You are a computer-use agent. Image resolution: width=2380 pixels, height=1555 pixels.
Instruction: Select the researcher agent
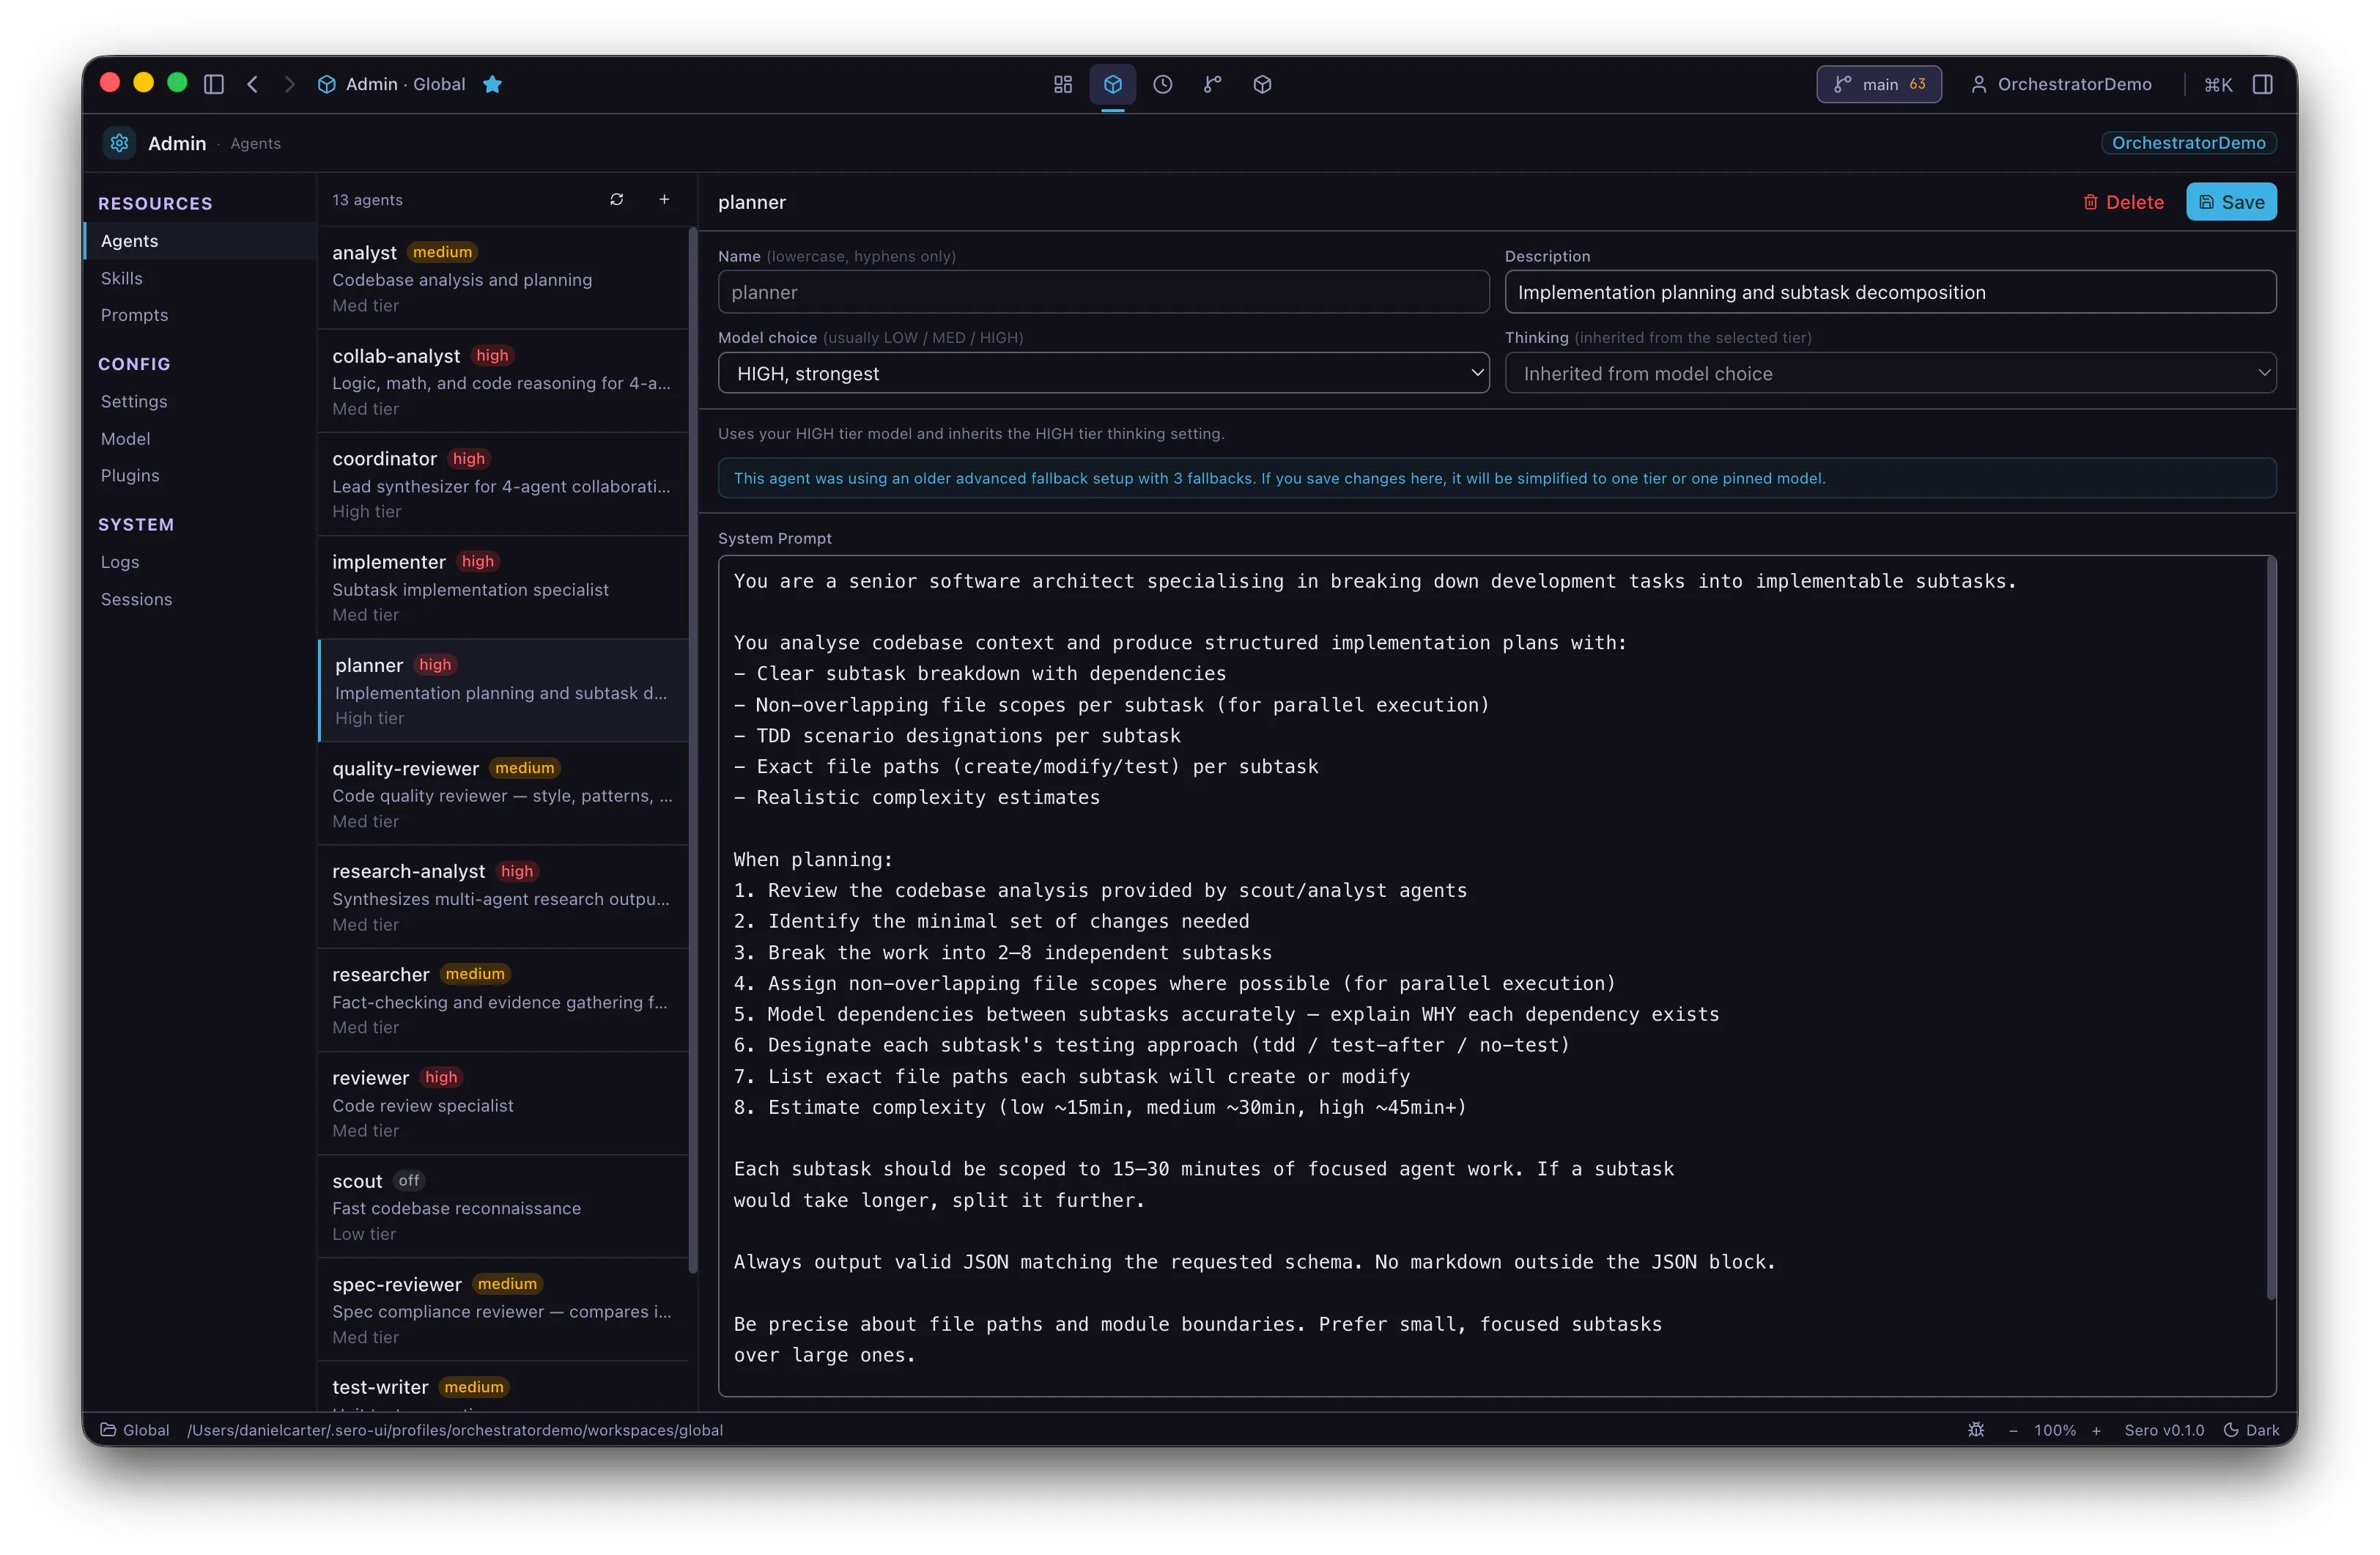tap(503, 1000)
